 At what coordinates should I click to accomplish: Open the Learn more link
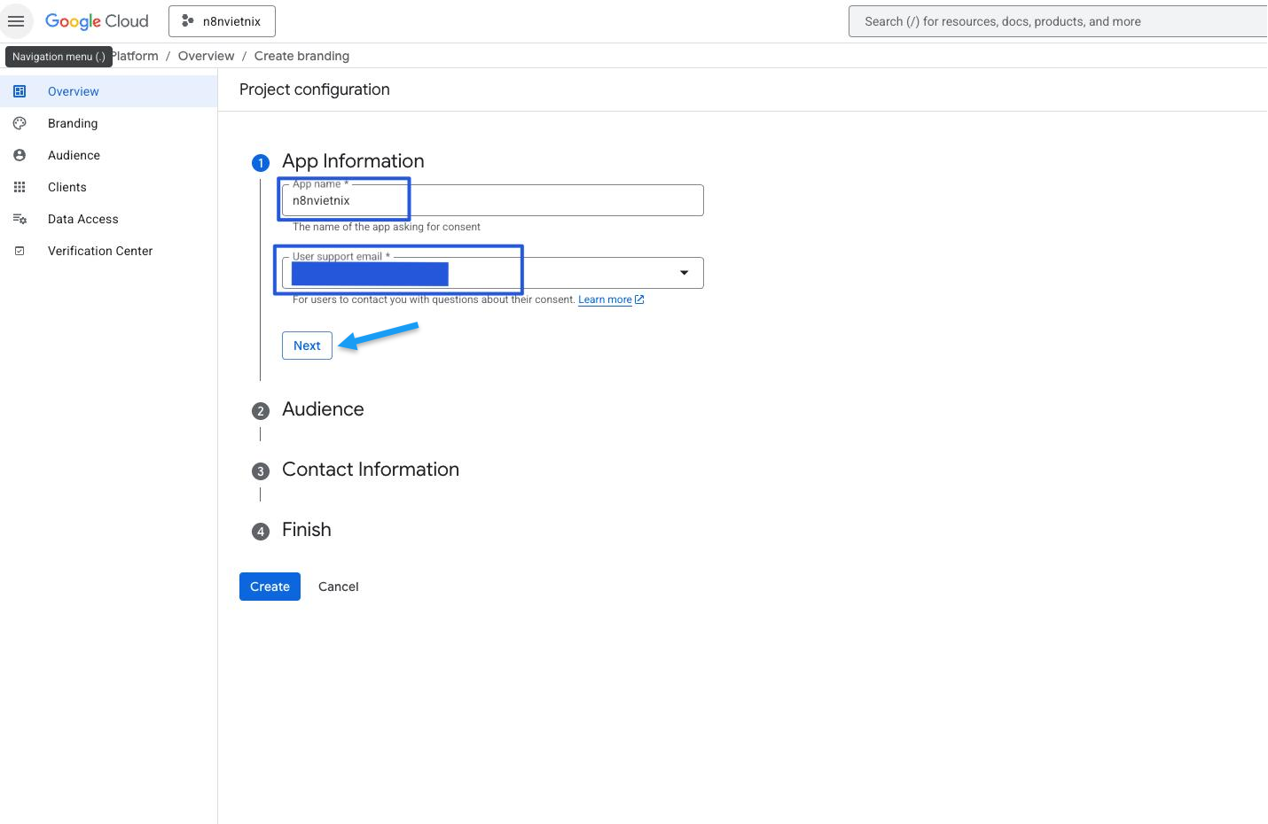pyautogui.click(x=605, y=299)
